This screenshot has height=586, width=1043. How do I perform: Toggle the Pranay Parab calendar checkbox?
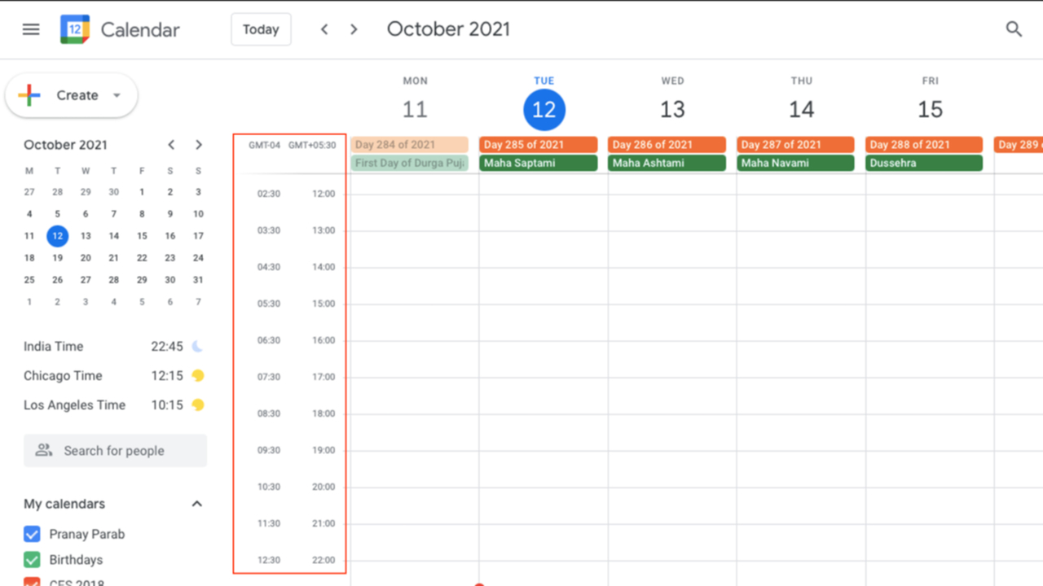tap(32, 535)
